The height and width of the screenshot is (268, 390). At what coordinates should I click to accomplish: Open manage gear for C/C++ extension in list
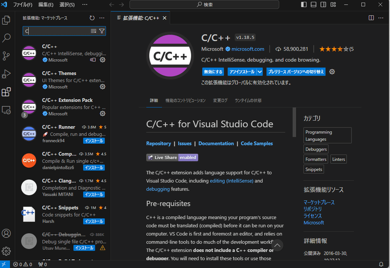tap(102, 60)
